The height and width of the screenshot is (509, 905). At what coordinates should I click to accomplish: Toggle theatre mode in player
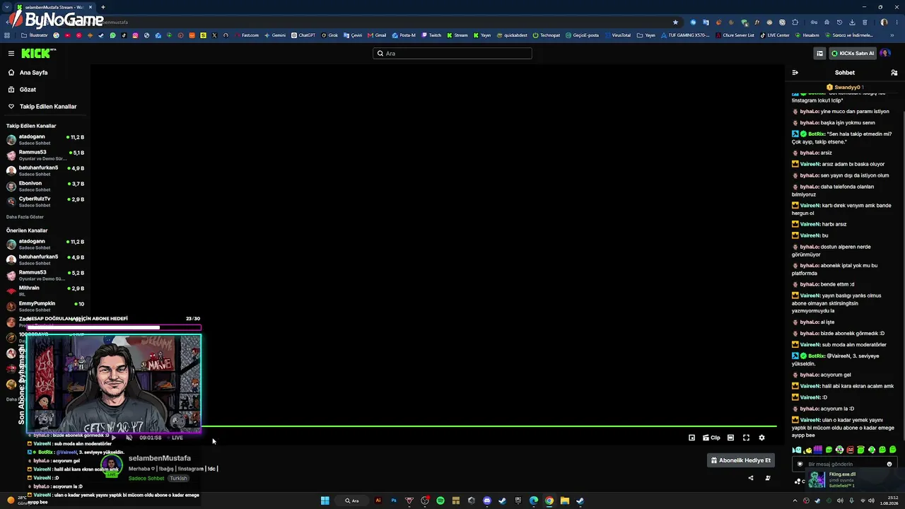730,438
